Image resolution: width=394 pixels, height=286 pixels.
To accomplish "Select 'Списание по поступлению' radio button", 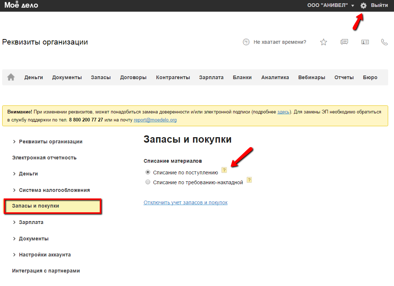I will click(148, 172).
